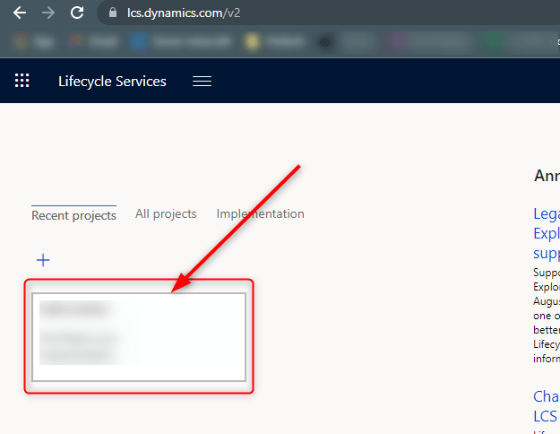Go back using browser back arrow
560x434 pixels.
19,13
